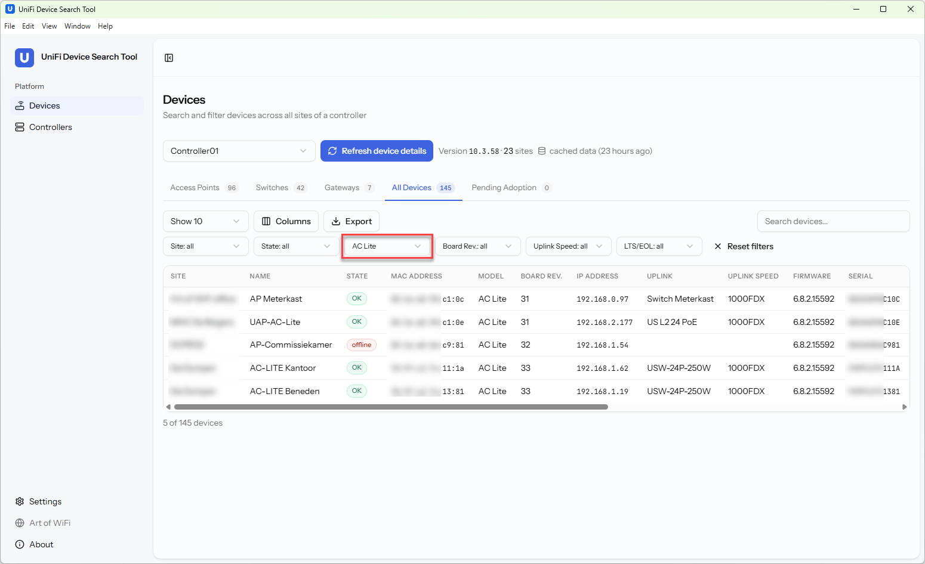Open the Window menu
The height and width of the screenshot is (564, 925).
(x=78, y=26)
